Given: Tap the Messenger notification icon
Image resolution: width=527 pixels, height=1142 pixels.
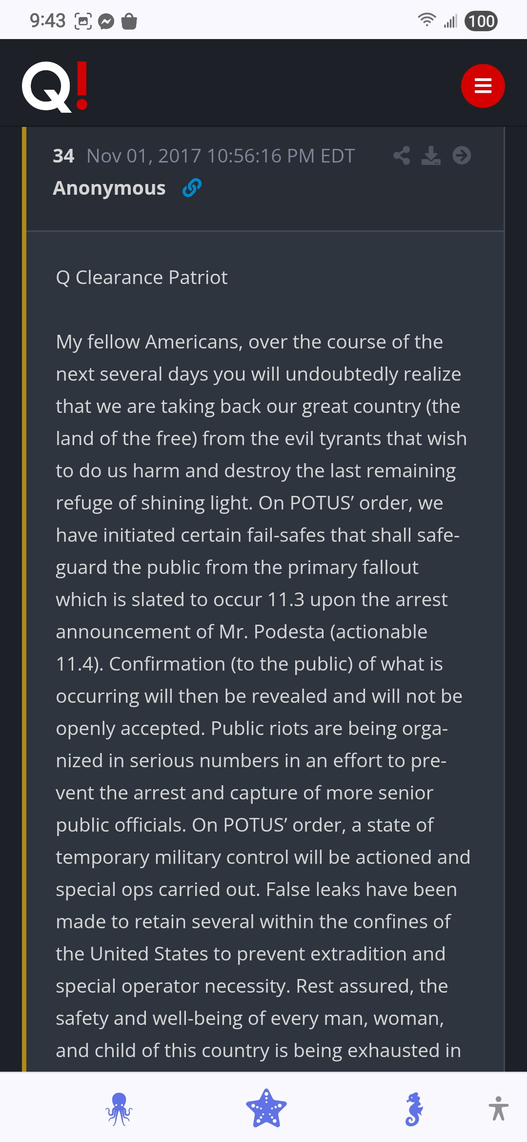Looking at the screenshot, I should pos(106,21).
